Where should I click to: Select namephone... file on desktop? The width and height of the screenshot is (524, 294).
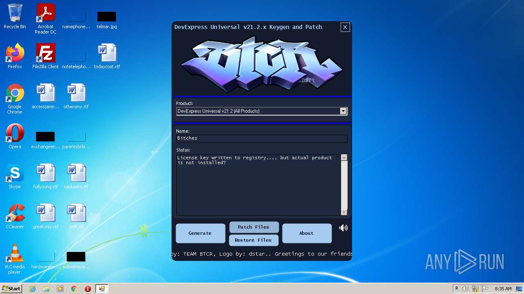coord(76,19)
